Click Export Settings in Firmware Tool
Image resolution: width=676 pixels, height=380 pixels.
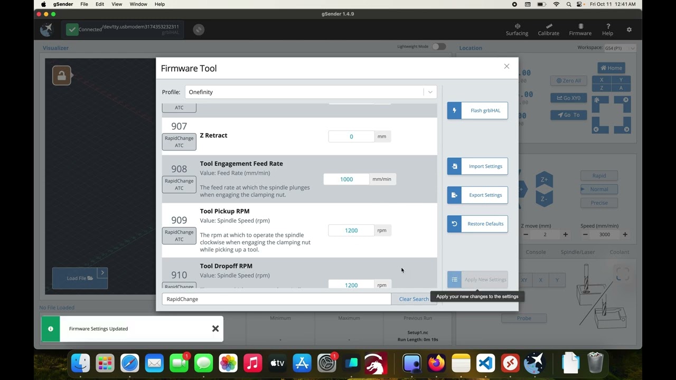click(477, 195)
